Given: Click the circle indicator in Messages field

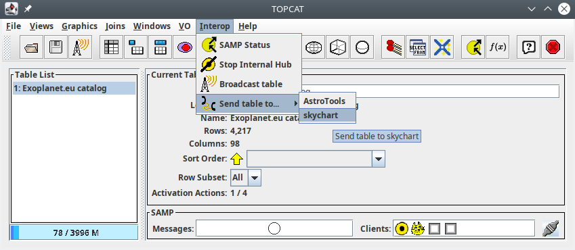Looking at the screenshot, I should point(274,229).
